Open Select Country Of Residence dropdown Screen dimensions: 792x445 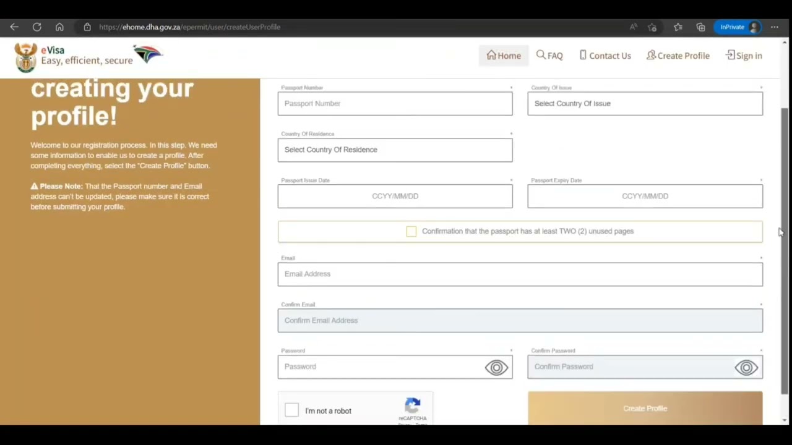coord(395,150)
